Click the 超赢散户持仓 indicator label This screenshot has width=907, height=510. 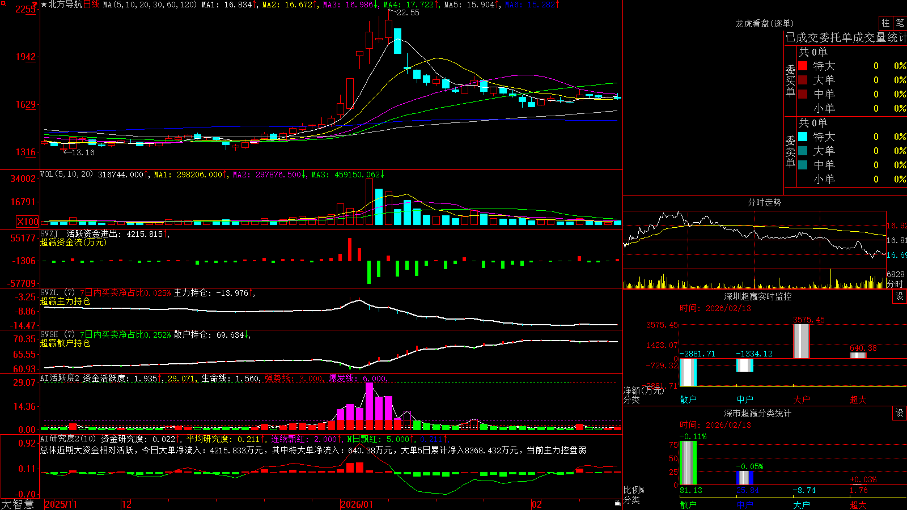pos(65,343)
